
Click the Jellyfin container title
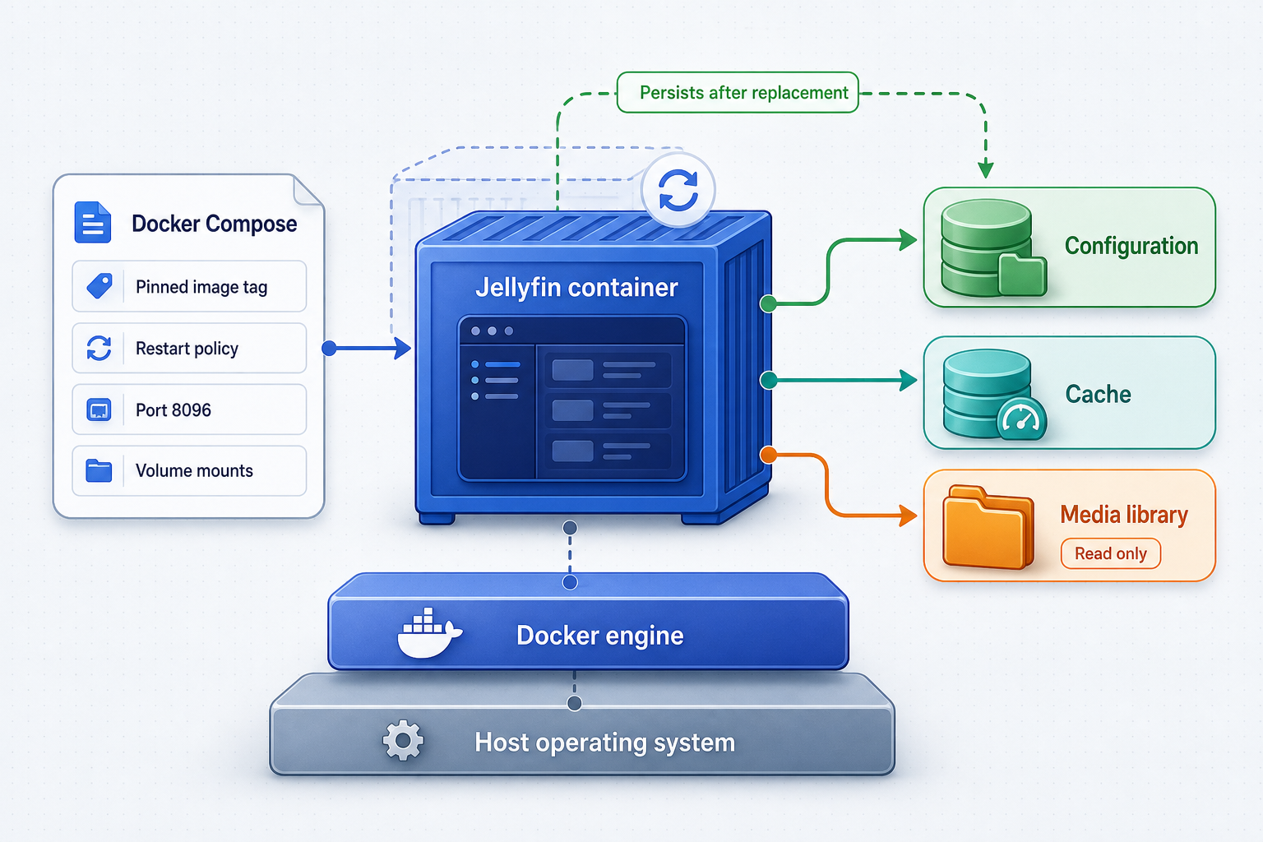click(576, 287)
